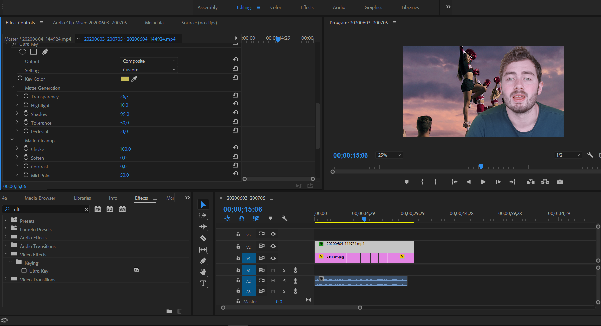Open Program monitor settings wrench
601x326 pixels.
[x=590, y=155]
